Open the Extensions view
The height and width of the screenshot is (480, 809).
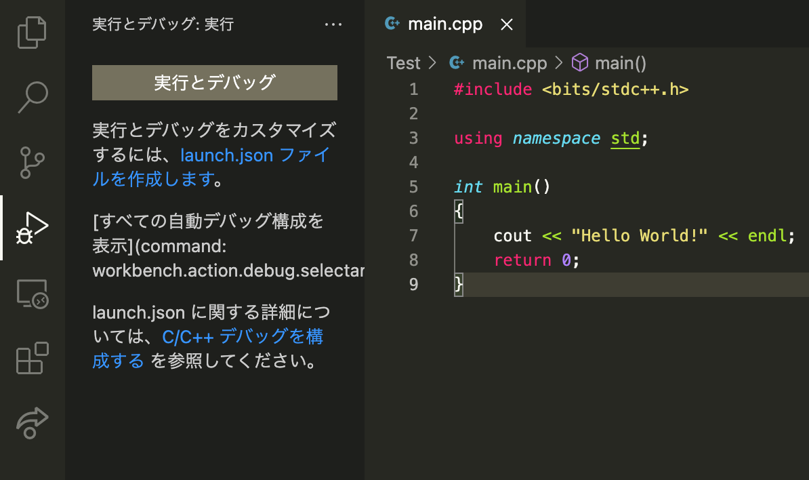[32, 358]
